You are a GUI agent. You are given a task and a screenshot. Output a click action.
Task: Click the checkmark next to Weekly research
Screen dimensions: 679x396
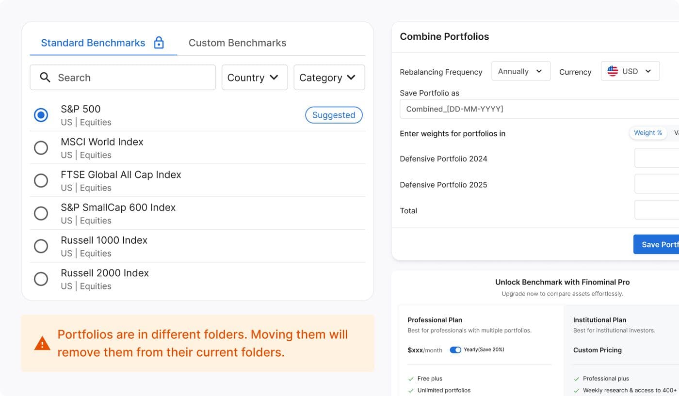(576, 391)
